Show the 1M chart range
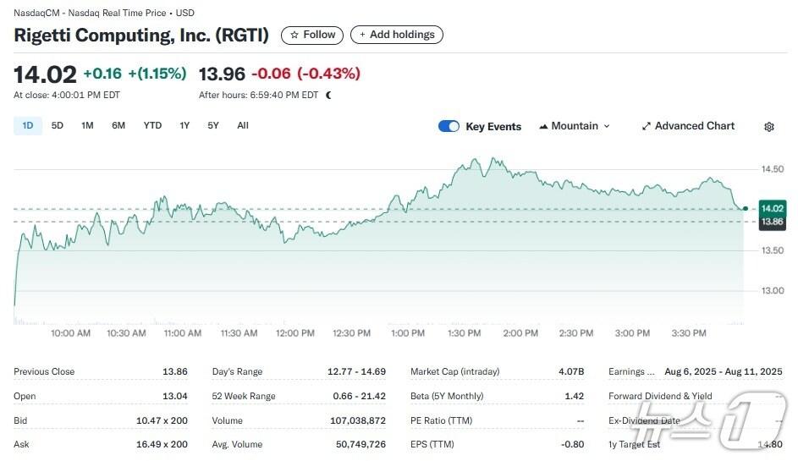Viewport: 798px width, 461px height. coord(87,126)
